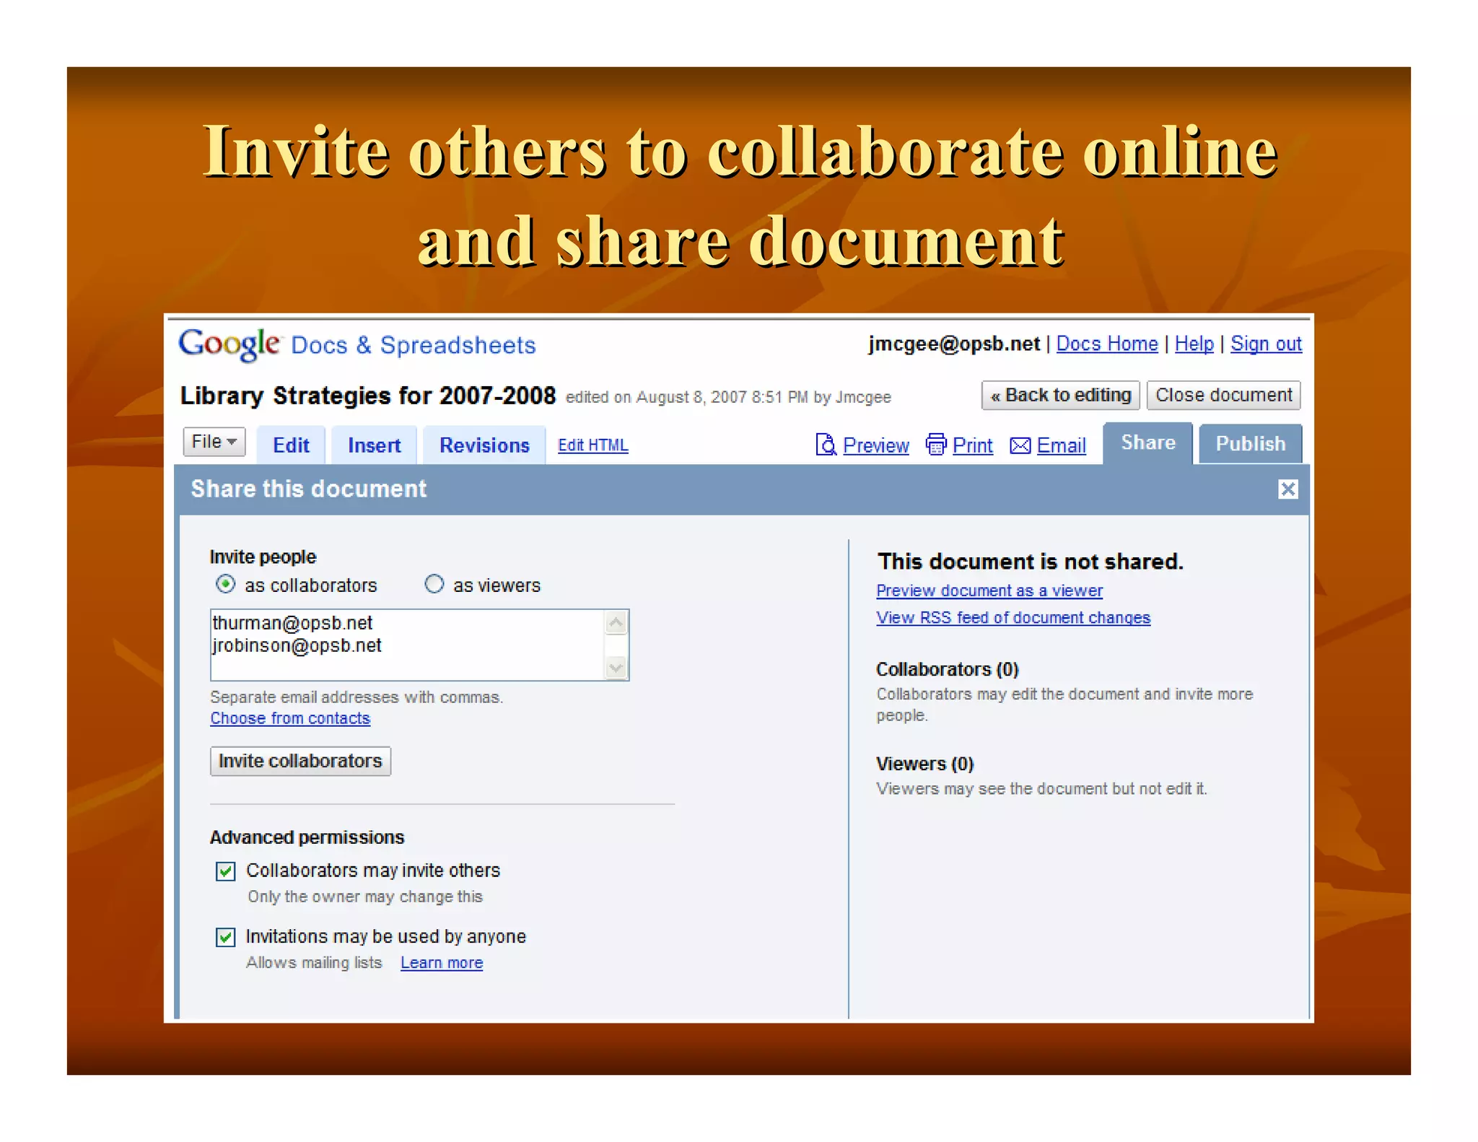This screenshot has height=1142, width=1478.
Task: Open the Publish tab
Action: tap(1250, 444)
